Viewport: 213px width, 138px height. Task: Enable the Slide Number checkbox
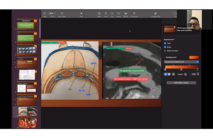pyautogui.click(x=165, y=51)
